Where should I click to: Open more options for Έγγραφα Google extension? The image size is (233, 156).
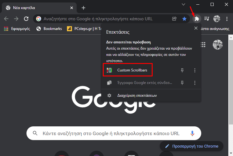(195, 83)
